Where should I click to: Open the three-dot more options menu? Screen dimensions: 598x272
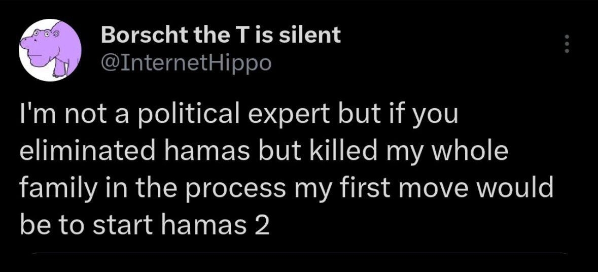(568, 44)
